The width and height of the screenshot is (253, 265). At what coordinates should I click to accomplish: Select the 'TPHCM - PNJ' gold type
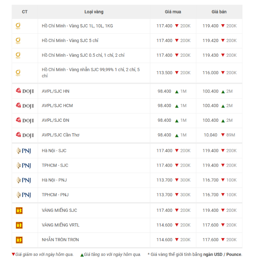pos(55,195)
